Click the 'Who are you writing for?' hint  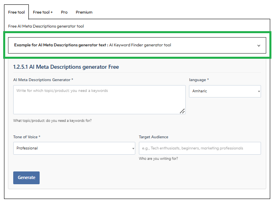tap(159, 159)
